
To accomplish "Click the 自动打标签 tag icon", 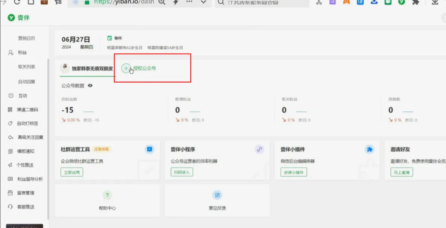I will (x=10, y=123).
